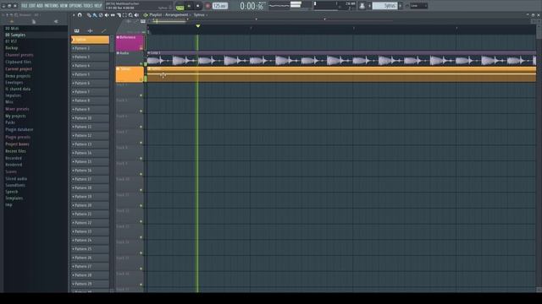Screen dimensions: 542x304
Task: Click the playlist horizontal zoom scrollbar
Action: coord(169,22)
